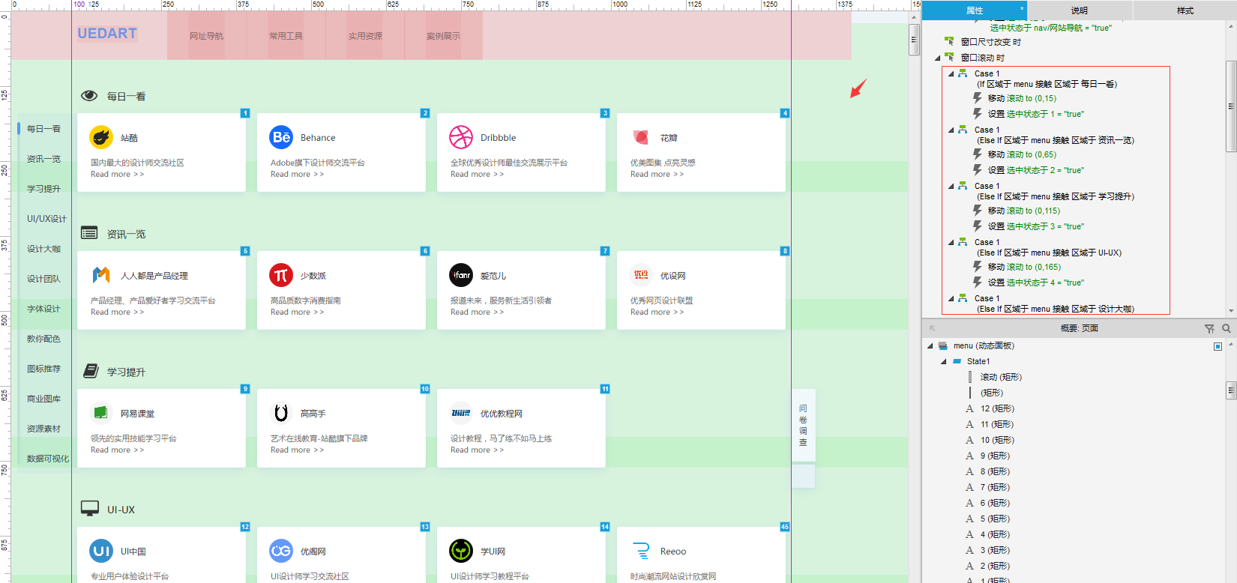Collapse the 窗口滚动 时 event tree

pyautogui.click(x=937, y=58)
